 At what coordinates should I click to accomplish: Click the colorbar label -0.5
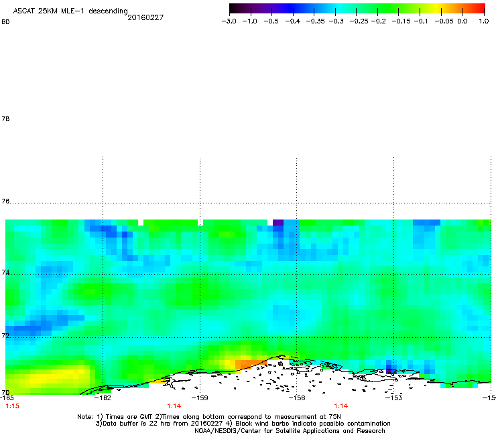click(271, 21)
